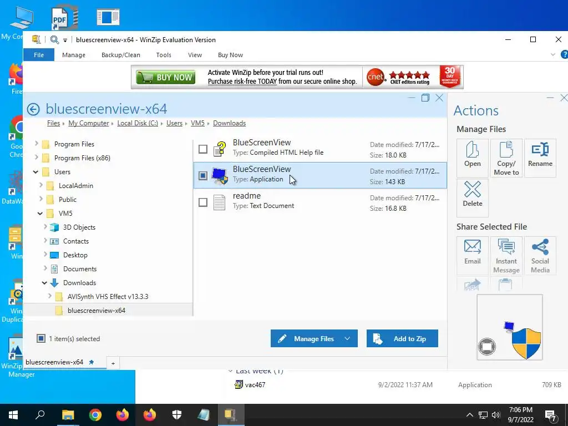Viewport: 568px width, 426px height.
Task: Click the preview thumbnail of BlueScreenView
Action: (x=510, y=327)
